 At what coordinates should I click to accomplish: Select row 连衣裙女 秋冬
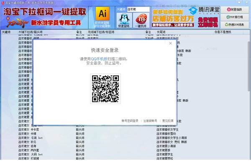click(27, 142)
